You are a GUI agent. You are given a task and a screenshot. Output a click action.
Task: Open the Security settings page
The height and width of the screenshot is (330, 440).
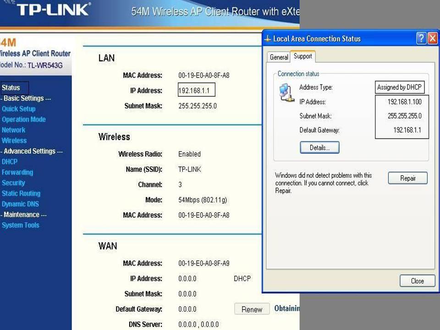coord(13,182)
